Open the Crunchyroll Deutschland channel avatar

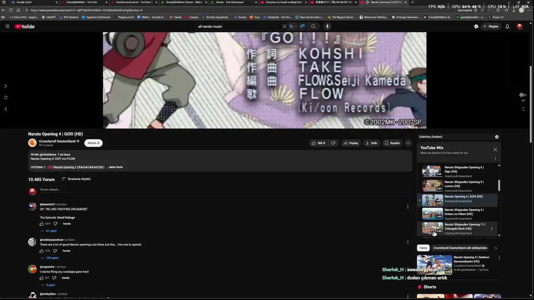[32, 143]
